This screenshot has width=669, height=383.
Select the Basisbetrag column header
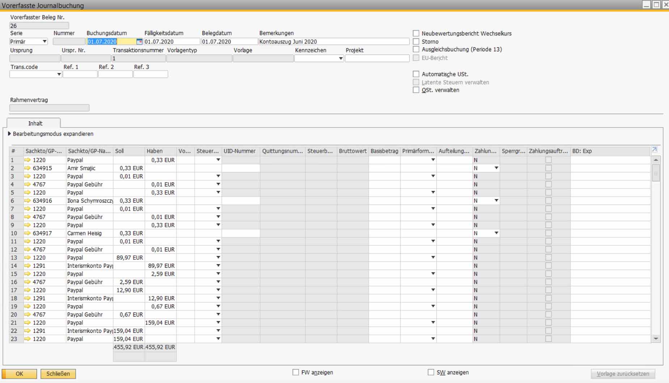tap(384, 151)
